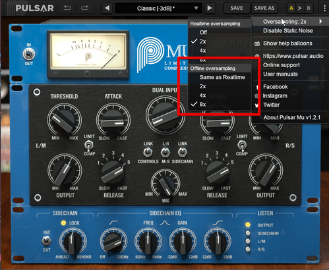The image size is (329, 270).
Task: Select the A comparison slot
Action: 291,9
